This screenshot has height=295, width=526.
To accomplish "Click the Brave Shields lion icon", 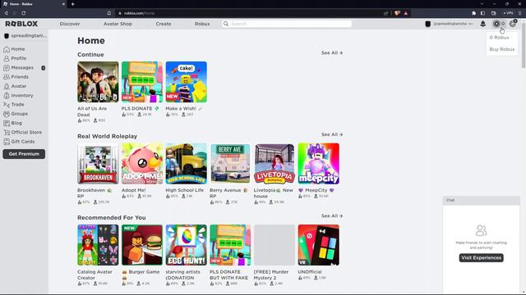I will pyautogui.click(x=397, y=13).
